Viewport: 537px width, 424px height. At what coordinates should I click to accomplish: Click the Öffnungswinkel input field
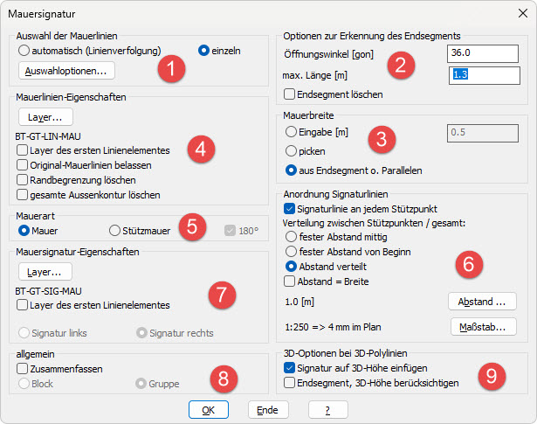pyautogui.click(x=480, y=53)
